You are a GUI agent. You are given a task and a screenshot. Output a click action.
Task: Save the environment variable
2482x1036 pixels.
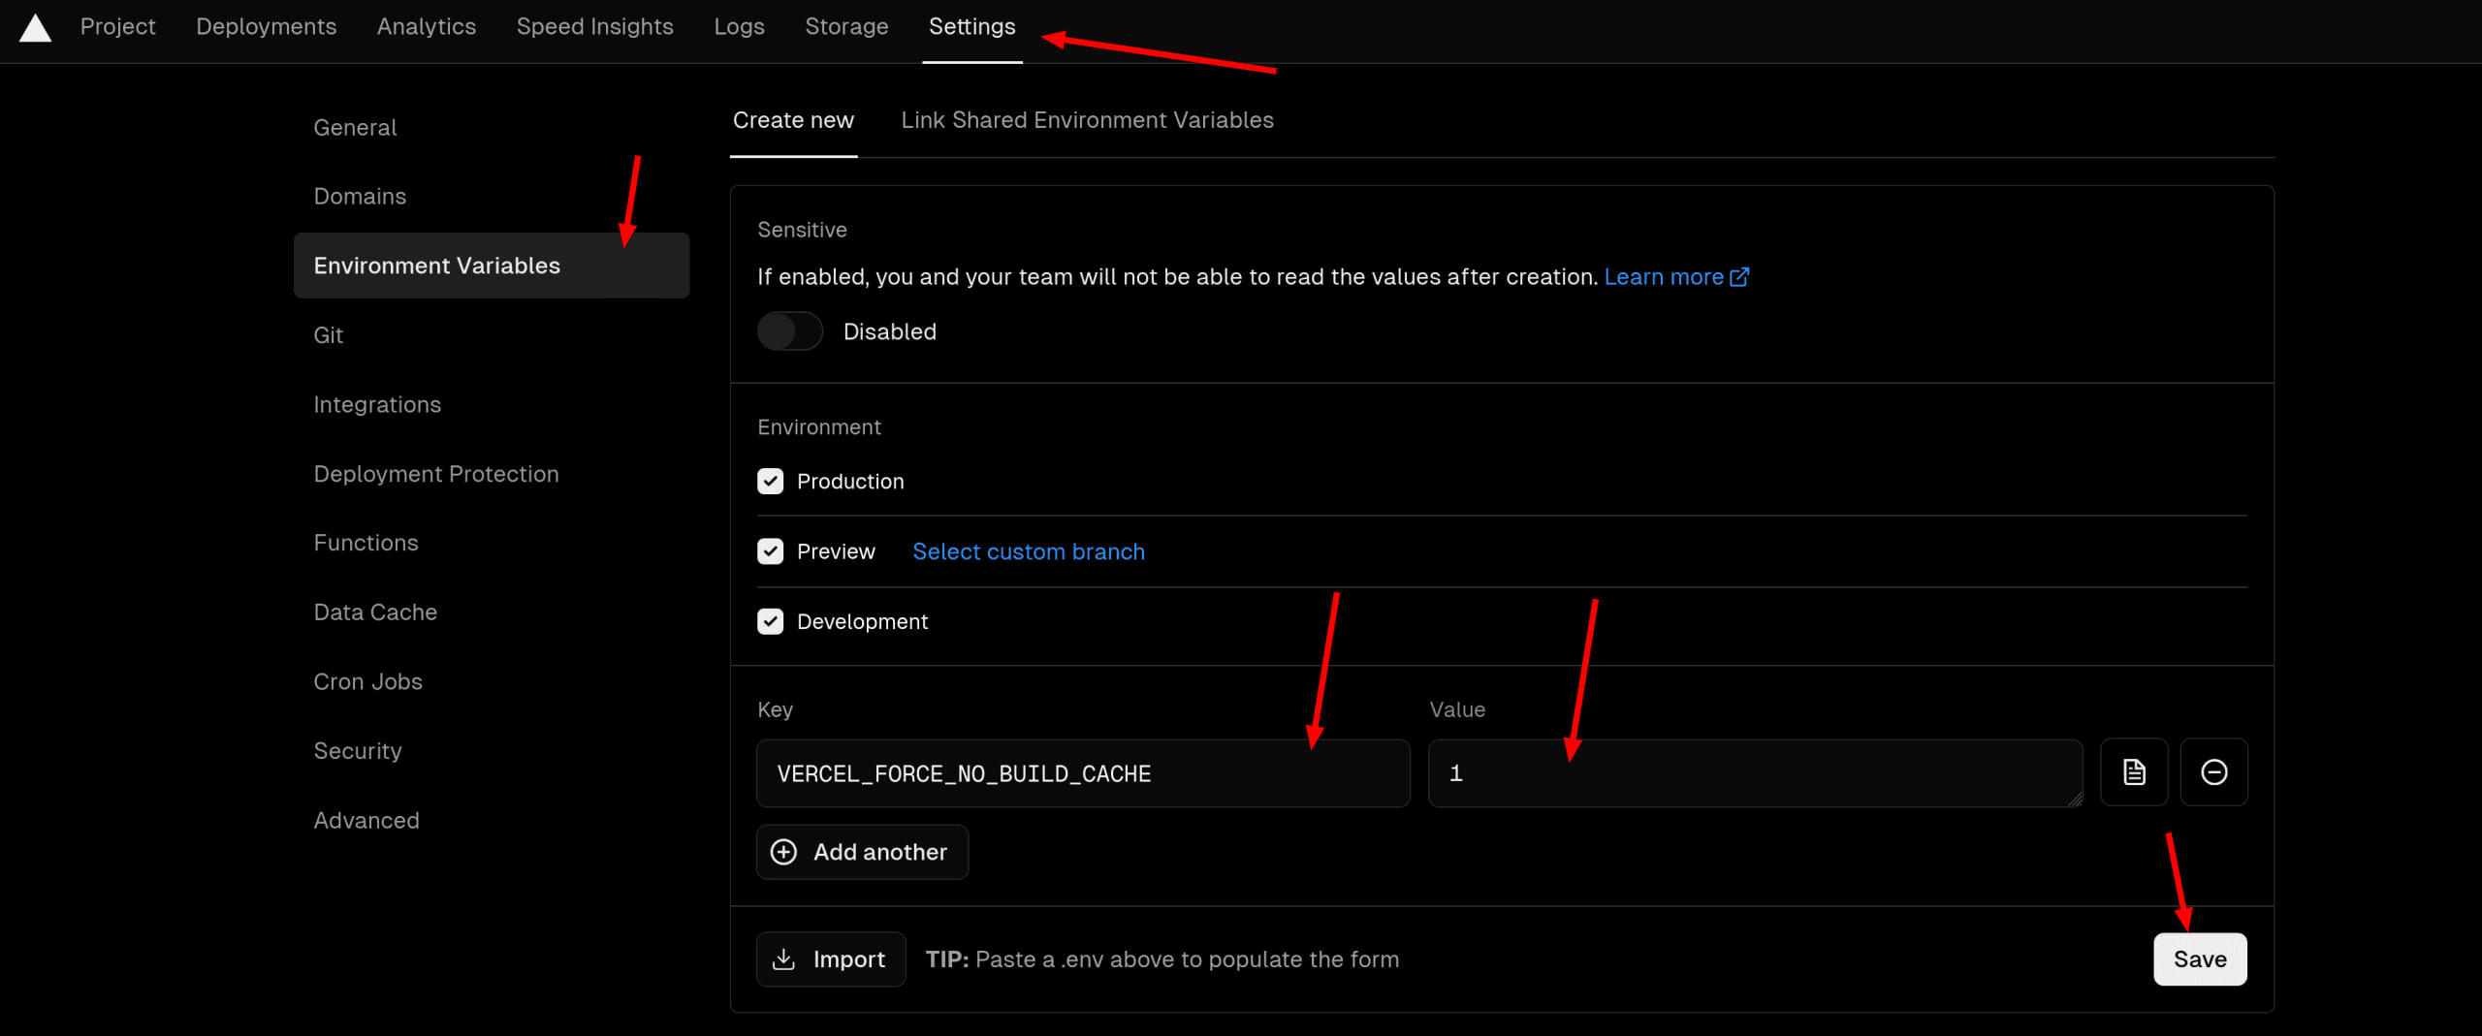(x=2199, y=958)
